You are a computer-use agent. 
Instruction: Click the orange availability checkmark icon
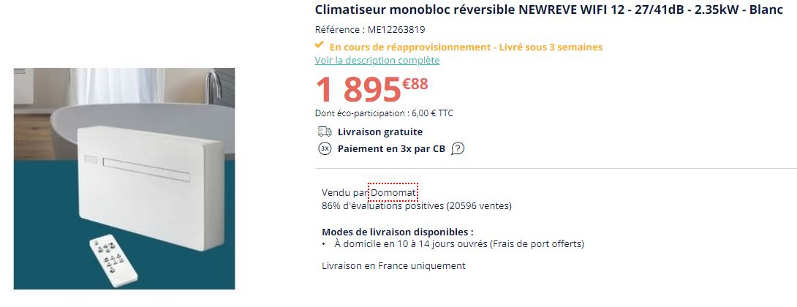click(320, 45)
